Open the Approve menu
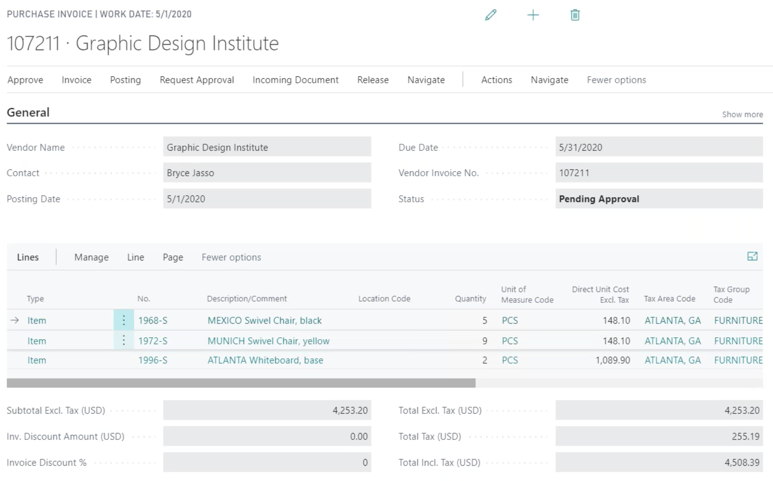This screenshot has height=481, width=773. (x=25, y=80)
